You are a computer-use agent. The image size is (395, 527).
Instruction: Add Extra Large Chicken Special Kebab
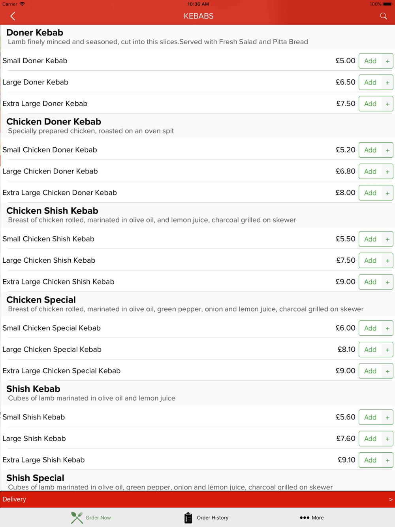(x=370, y=371)
